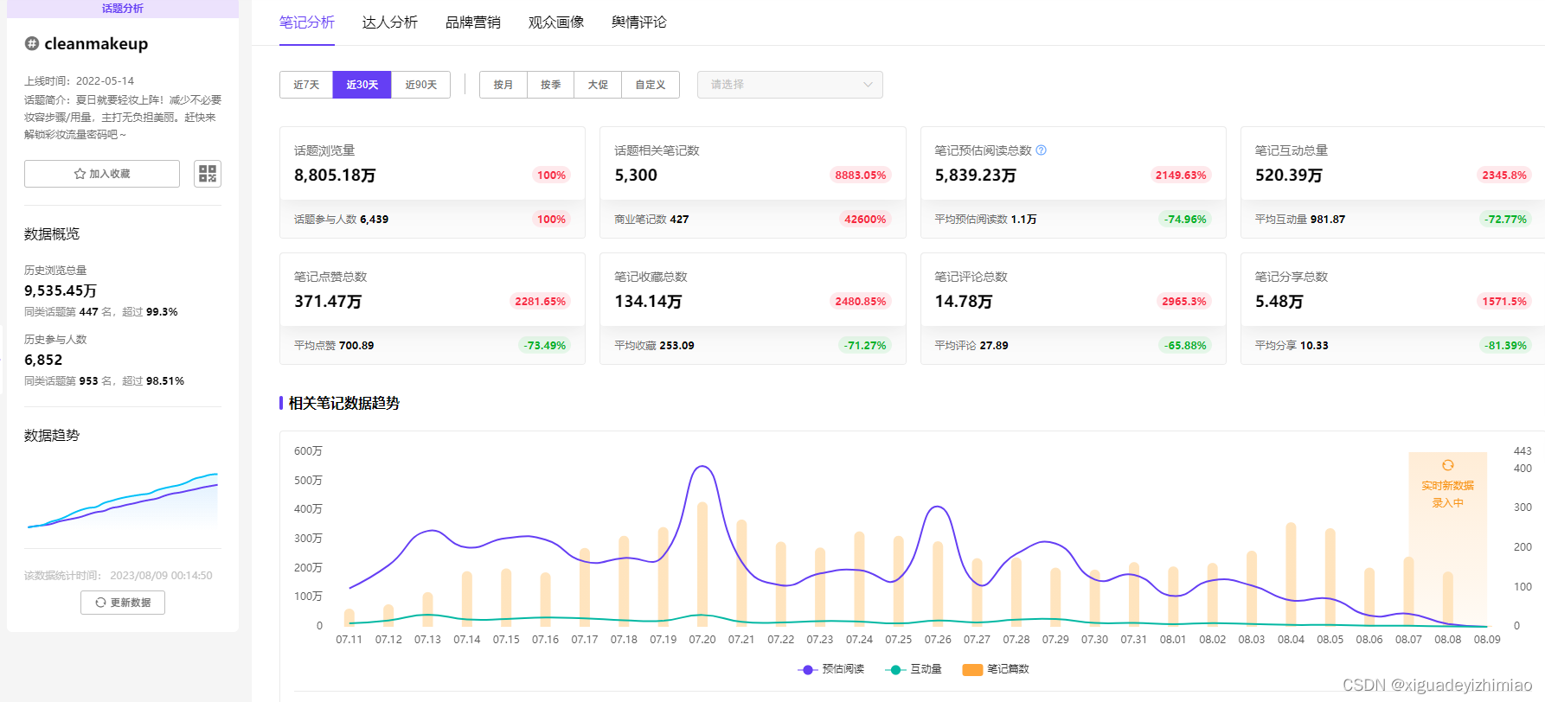Click the 8883.05% growth badge
The image size is (1545, 702).
click(860, 175)
